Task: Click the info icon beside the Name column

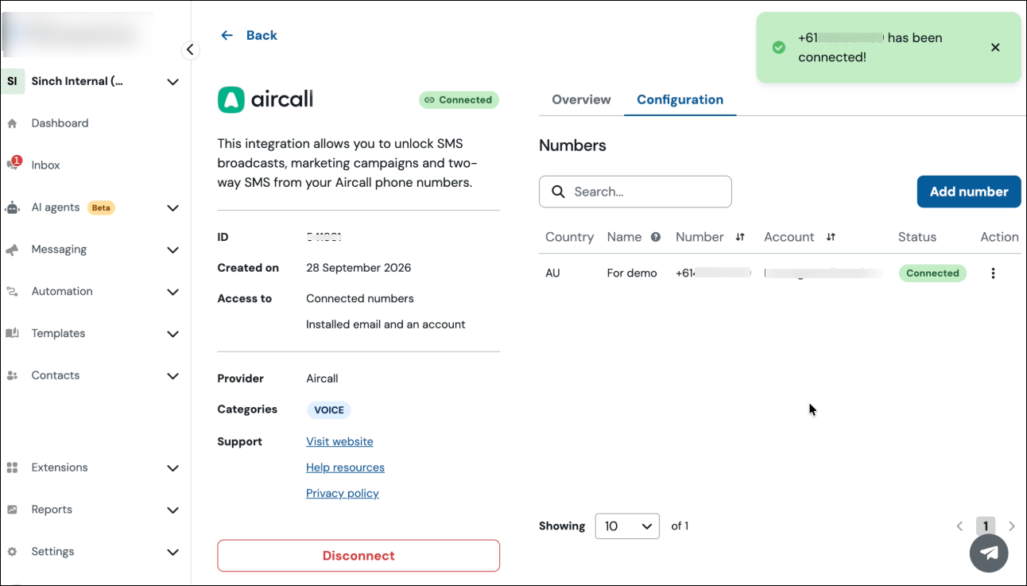Action: tap(656, 237)
